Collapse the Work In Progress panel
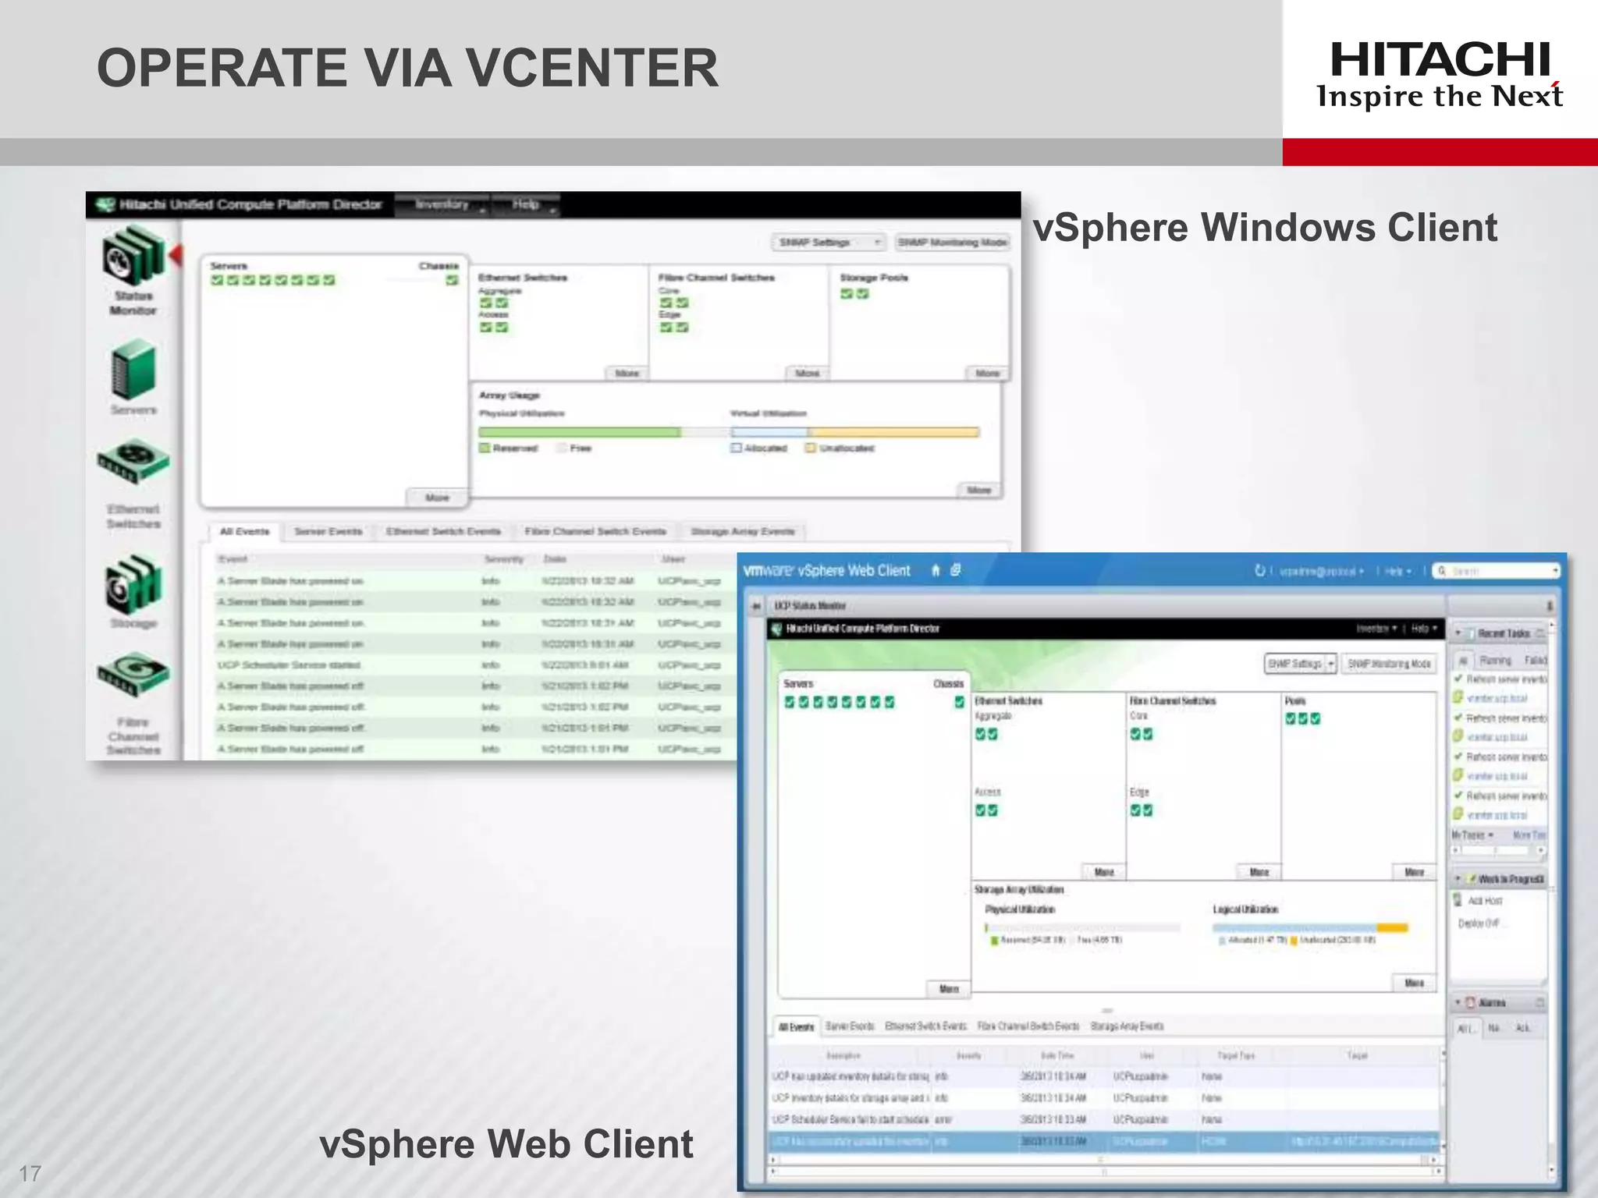The image size is (1598, 1198). (1458, 879)
